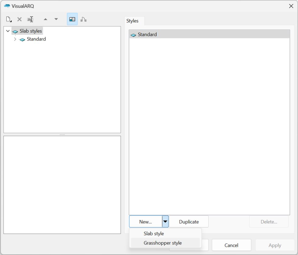This screenshot has width=298, height=255.
Task: Select Standard in the left tree
Action: pyautogui.click(x=36, y=39)
